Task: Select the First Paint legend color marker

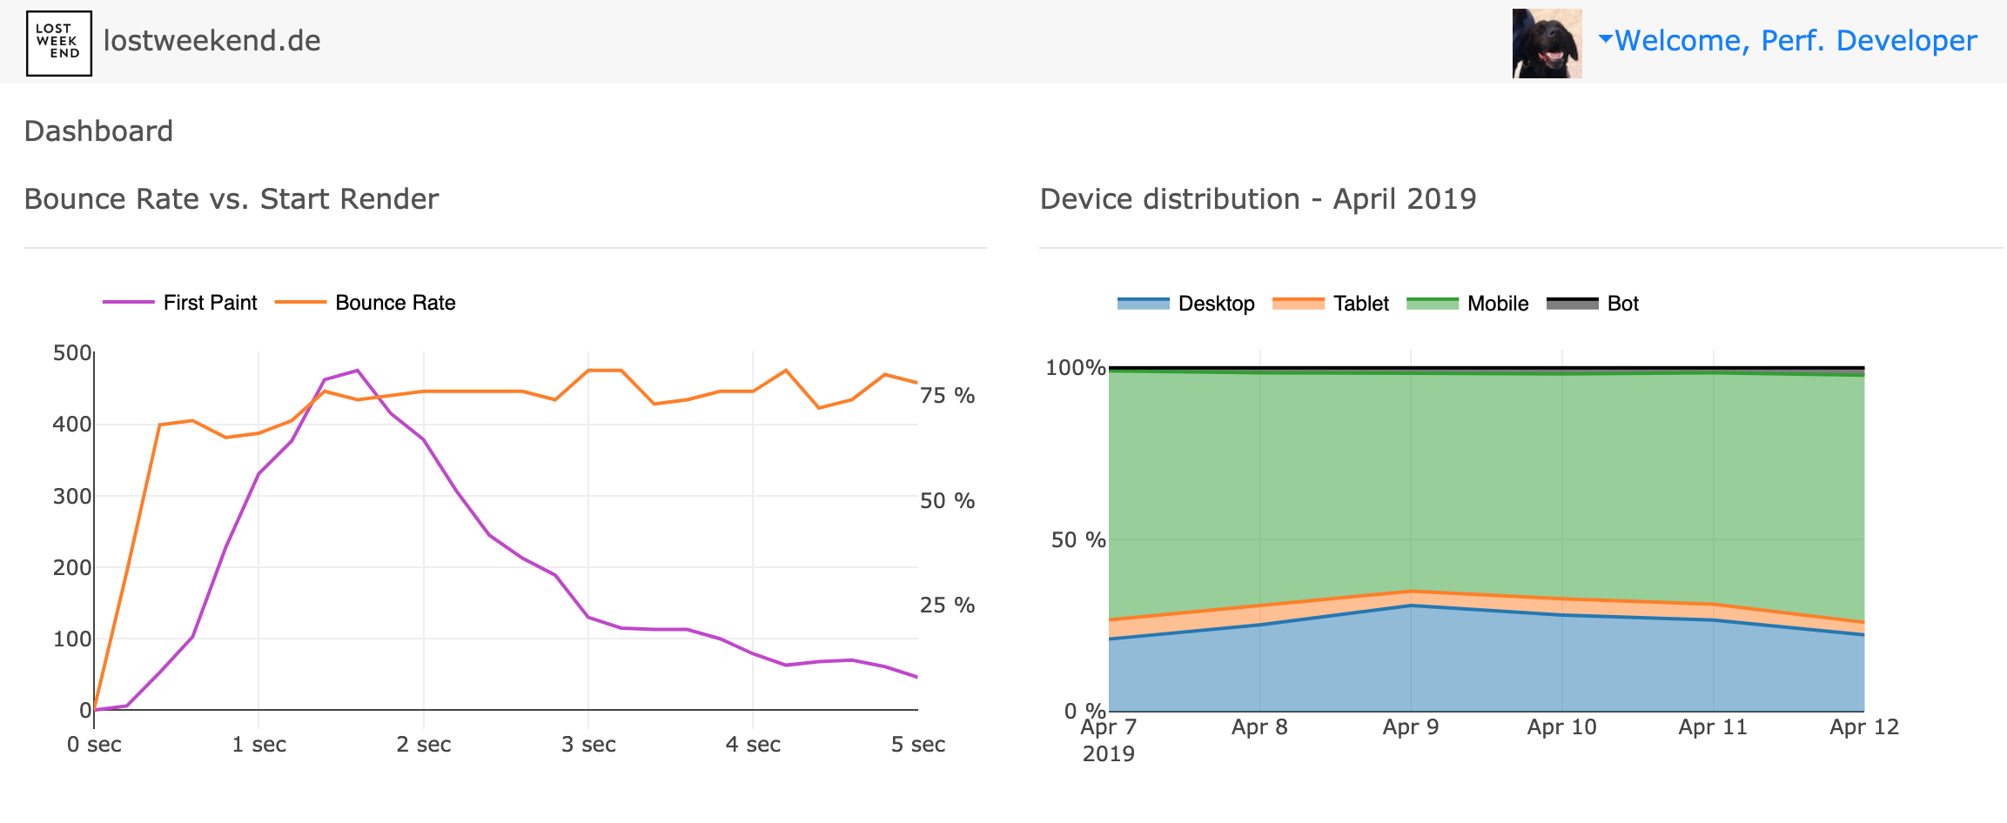Action: pos(129,303)
